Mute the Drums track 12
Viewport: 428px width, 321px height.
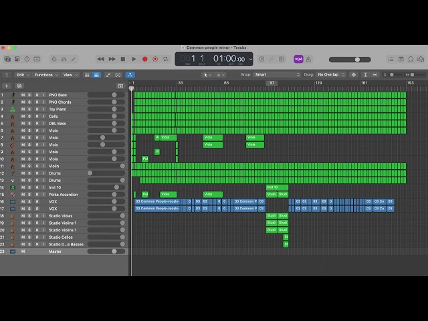(23, 173)
